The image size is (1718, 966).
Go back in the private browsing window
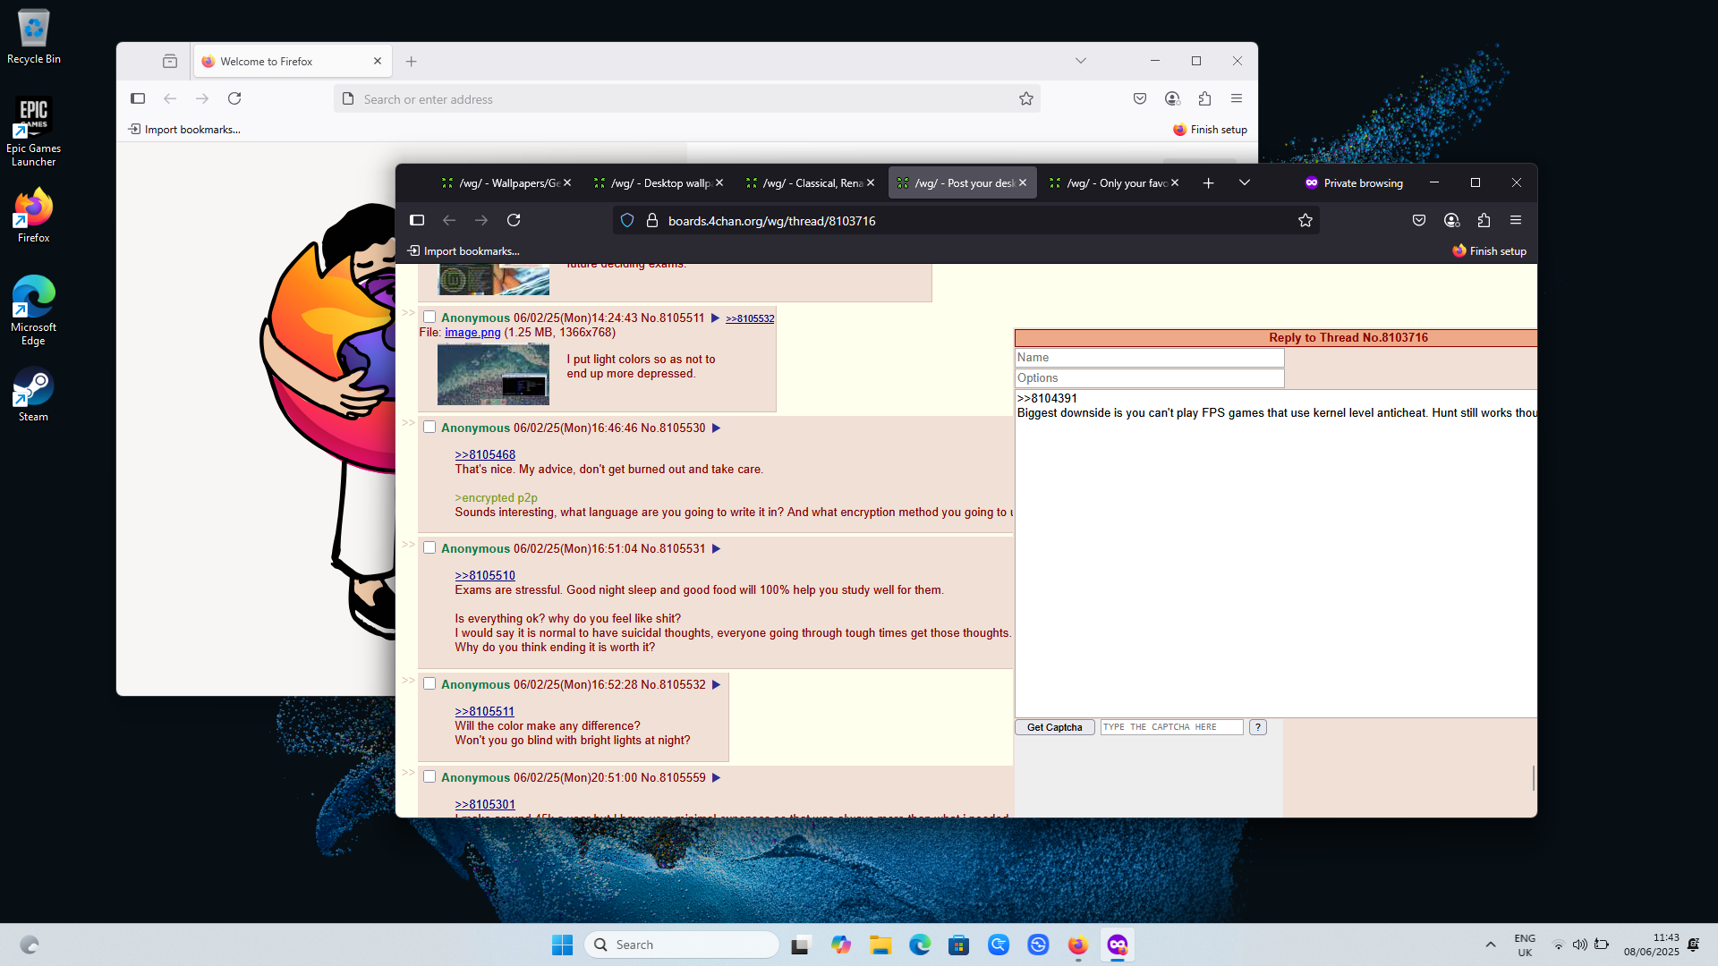point(449,220)
